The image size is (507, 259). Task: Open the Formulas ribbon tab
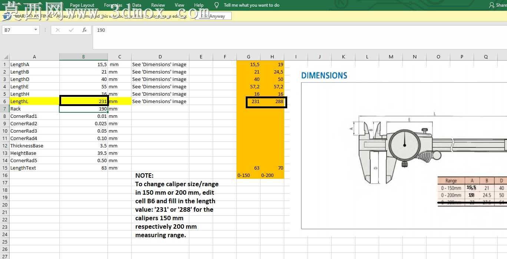(113, 5)
